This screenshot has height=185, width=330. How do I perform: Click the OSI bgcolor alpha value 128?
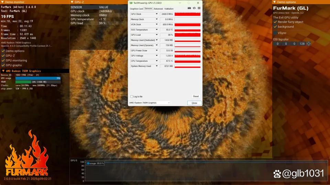tap(302, 44)
